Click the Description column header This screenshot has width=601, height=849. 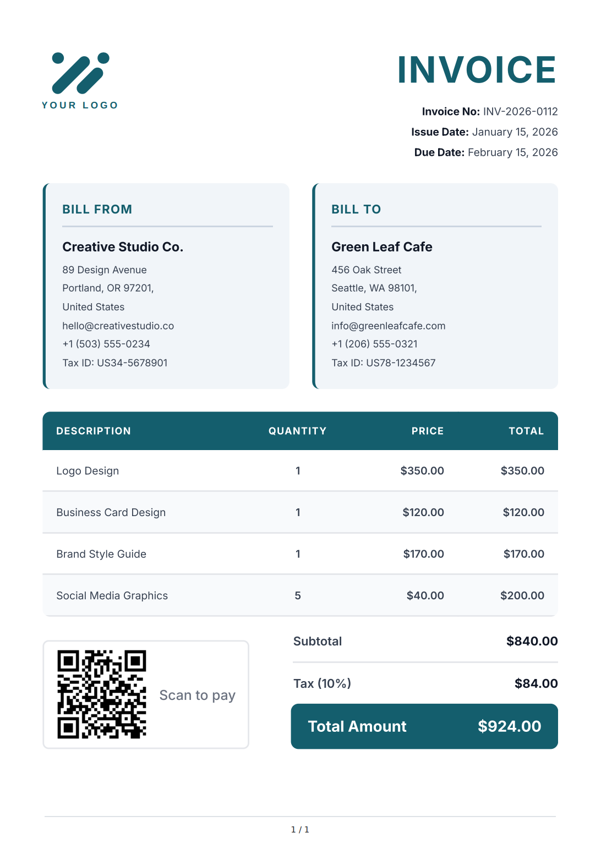(94, 431)
